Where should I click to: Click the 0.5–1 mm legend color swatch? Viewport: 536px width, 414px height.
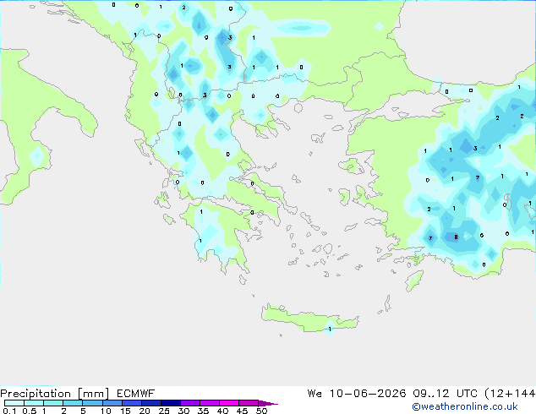click(x=34, y=403)
